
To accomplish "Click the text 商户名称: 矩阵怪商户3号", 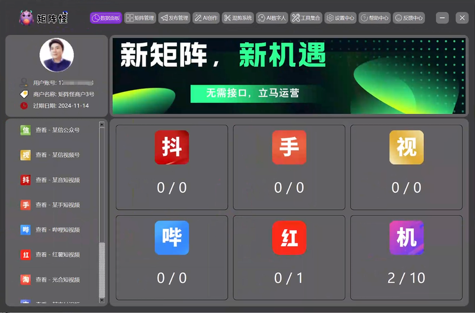I will (x=64, y=94).
